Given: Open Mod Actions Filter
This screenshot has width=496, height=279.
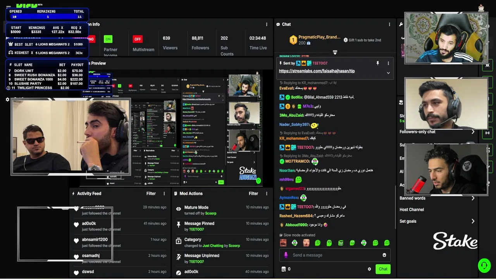Looking at the screenshot, I should 253,193.
